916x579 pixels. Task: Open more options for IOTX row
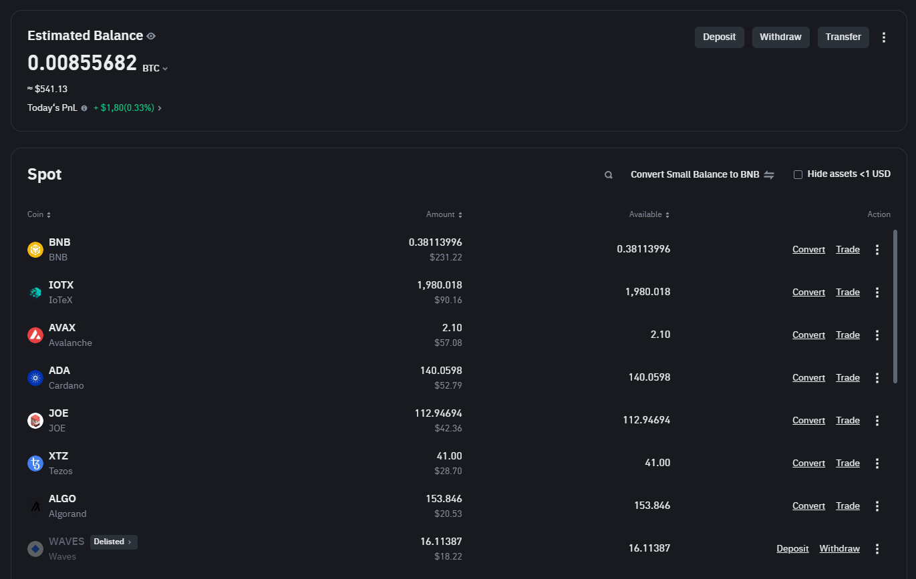point(877,293)
